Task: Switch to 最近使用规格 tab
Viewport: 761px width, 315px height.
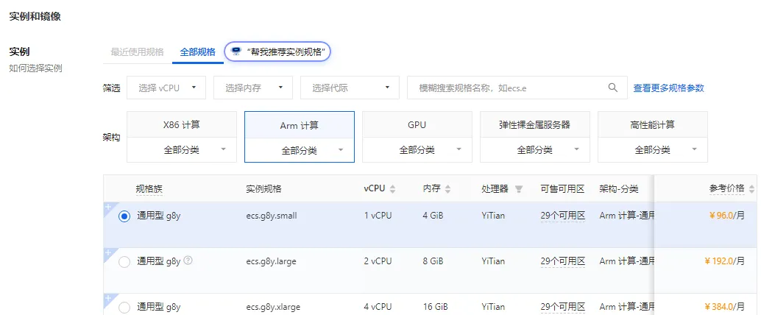Action: click(x=138, y=52)
